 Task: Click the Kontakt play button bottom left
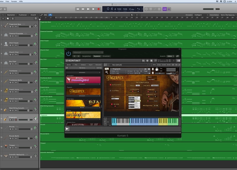click(67, 129)
